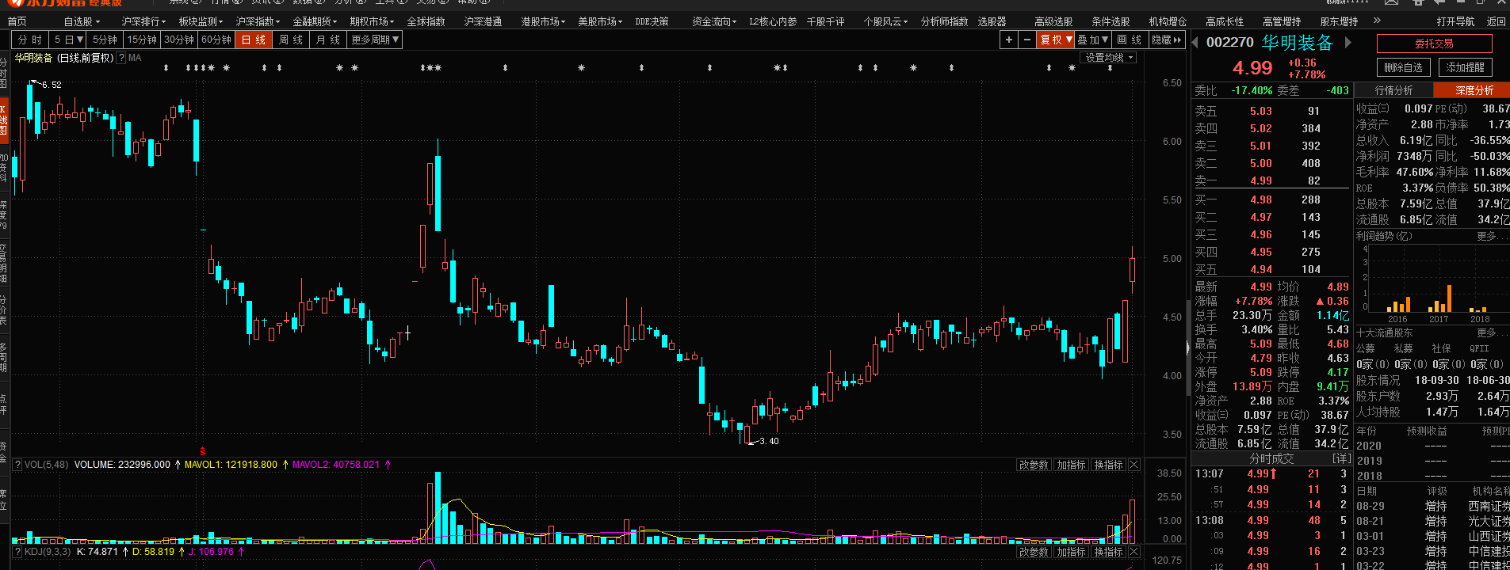
Task: Click 返回 to go back
Action: point(1496,21)
